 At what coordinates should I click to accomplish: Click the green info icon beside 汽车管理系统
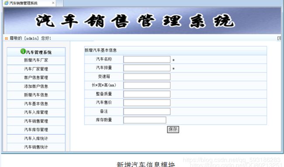tap(23, 52)
